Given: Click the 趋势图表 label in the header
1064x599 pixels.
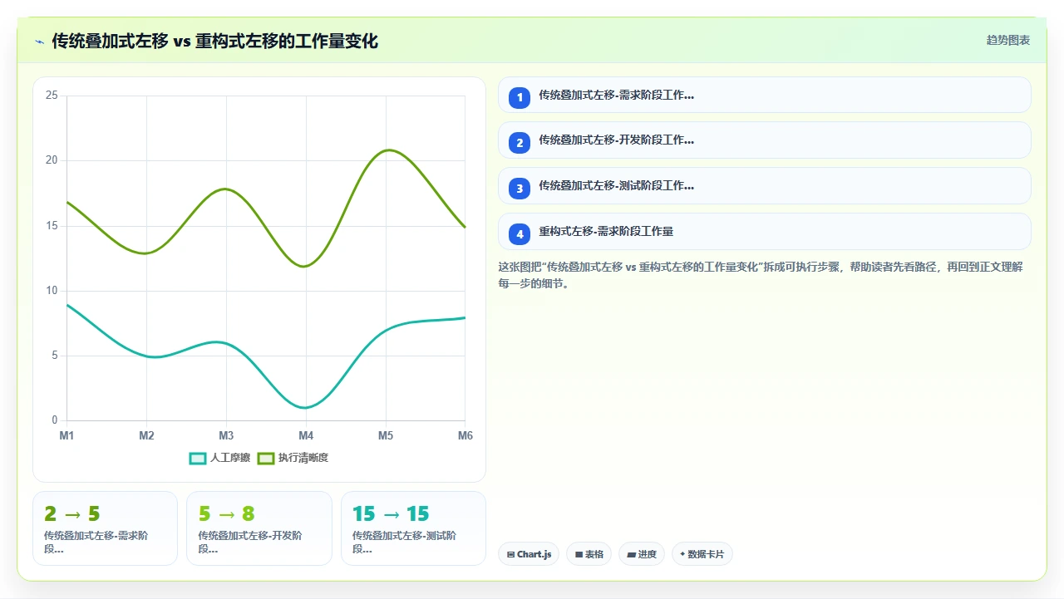Looking at the screenshot, I should (1008, 40).
